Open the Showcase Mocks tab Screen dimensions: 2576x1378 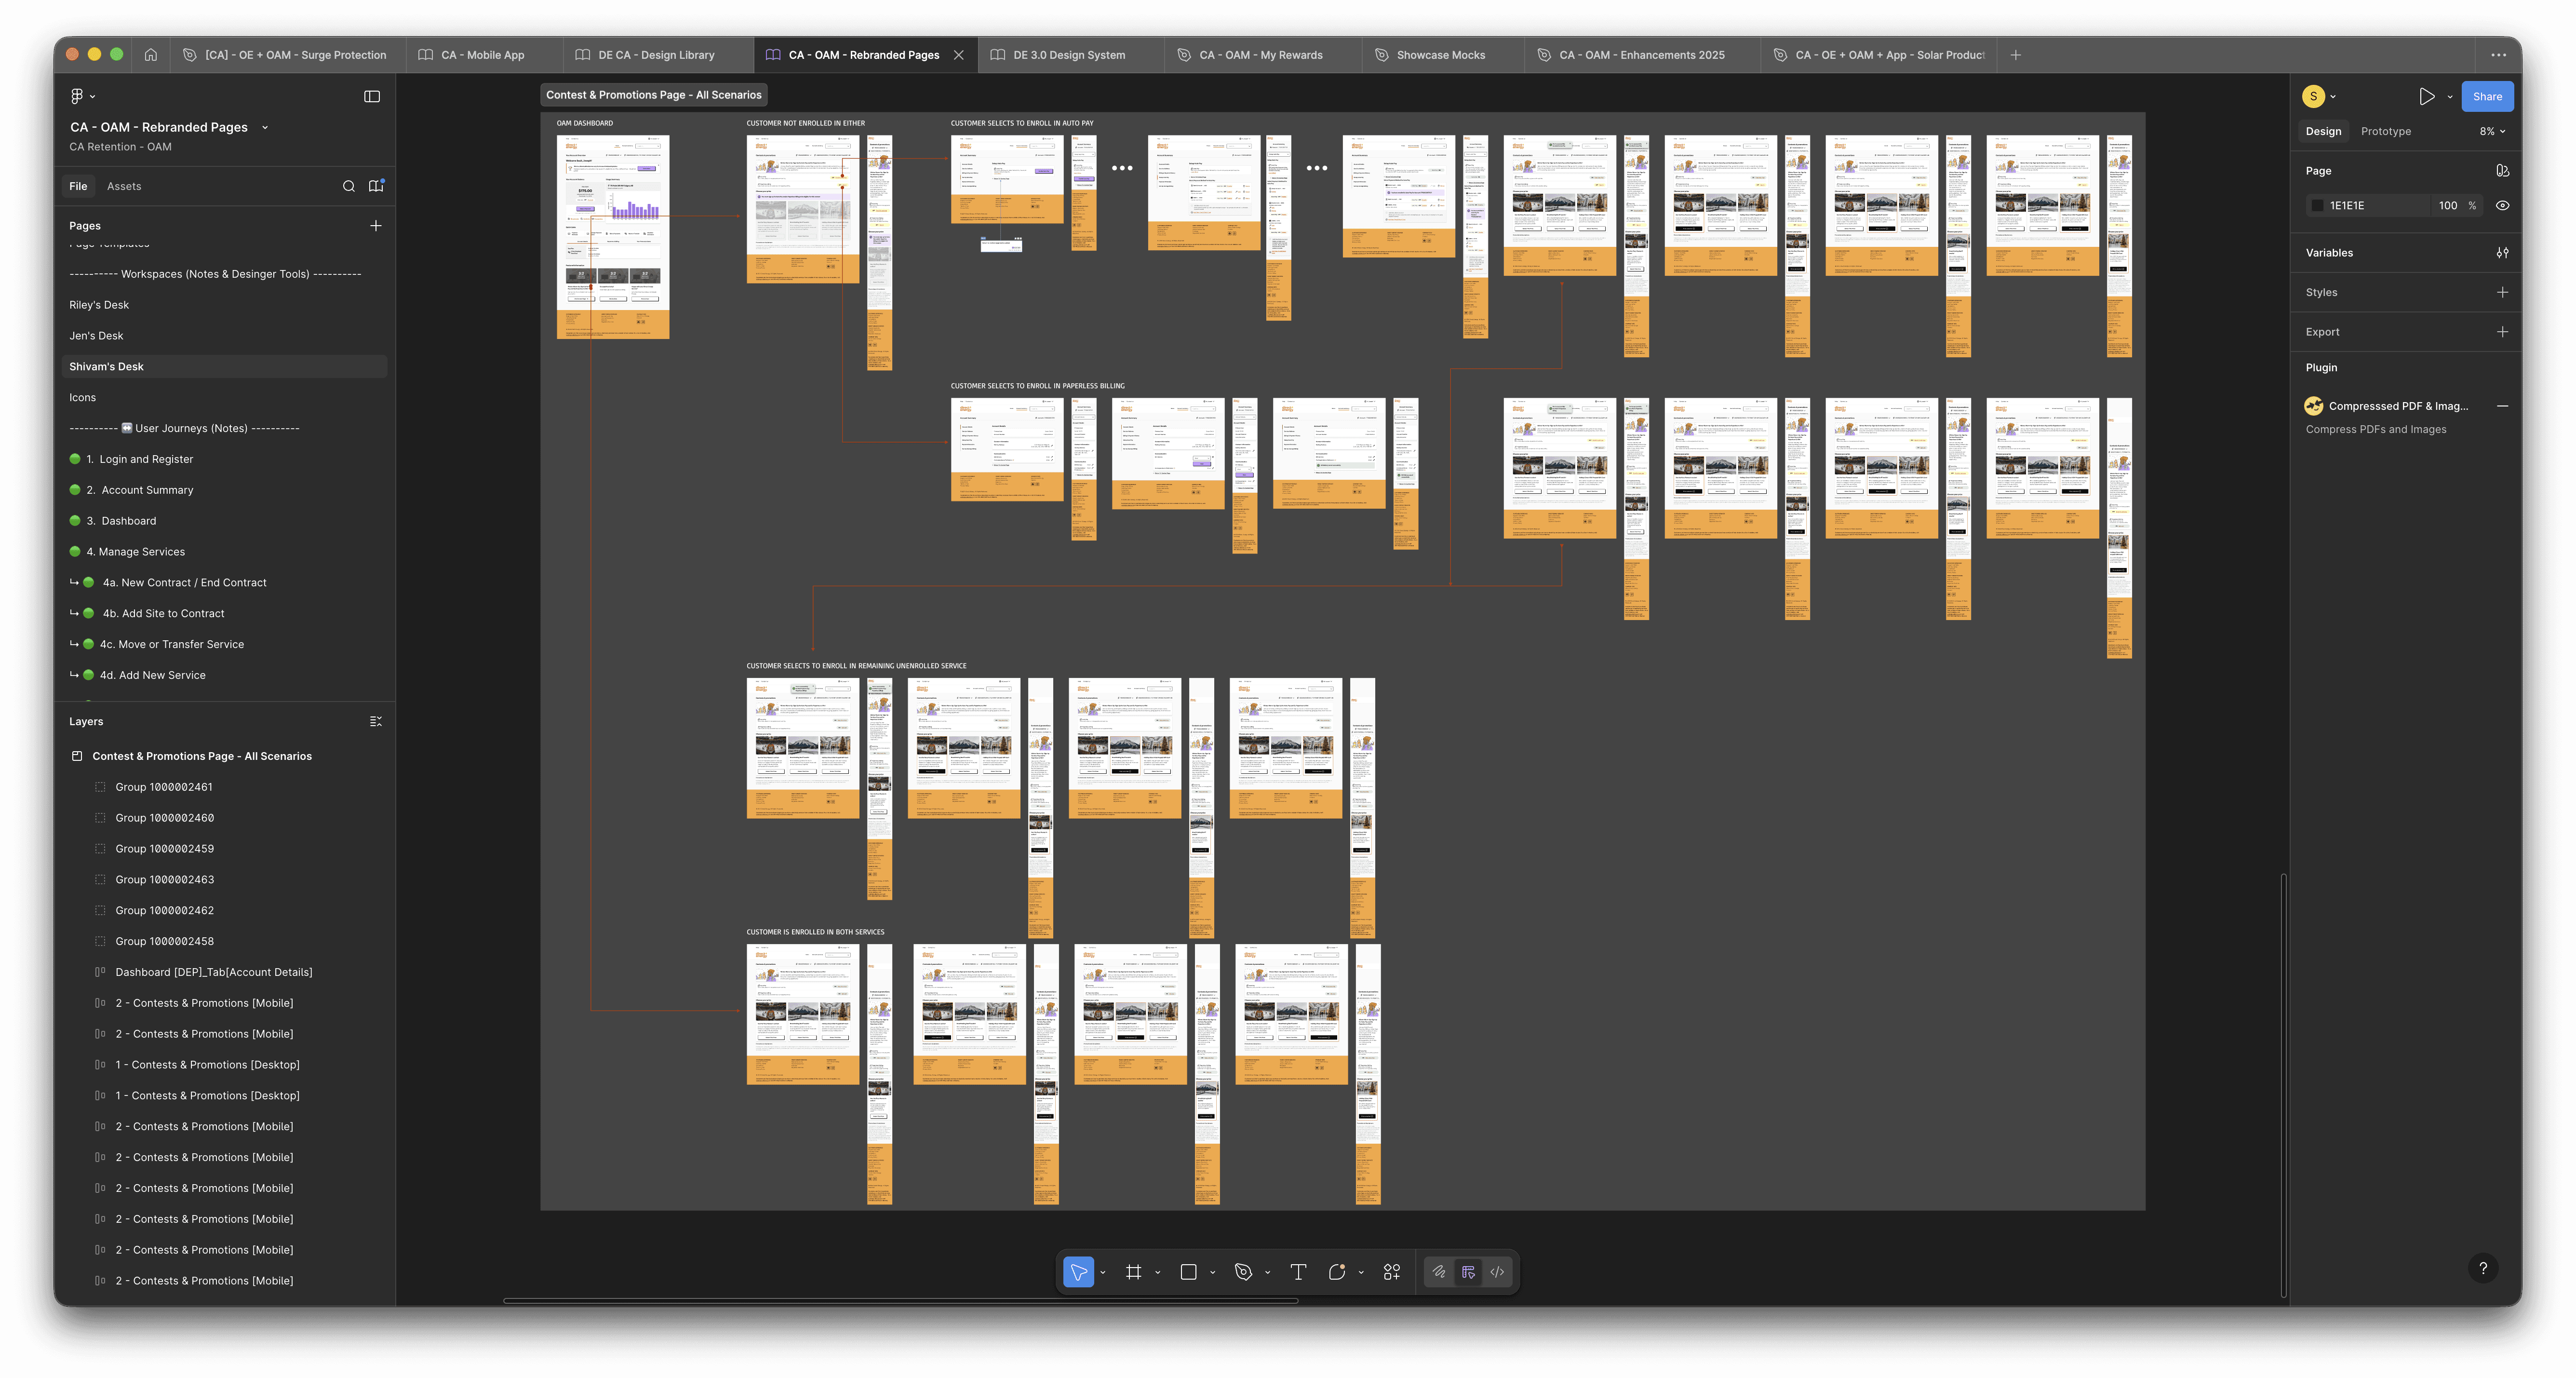click(x=1441, y=55)
